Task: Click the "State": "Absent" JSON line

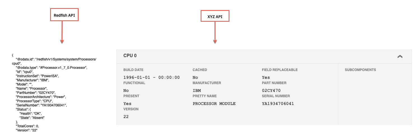Action: (32, 118)
